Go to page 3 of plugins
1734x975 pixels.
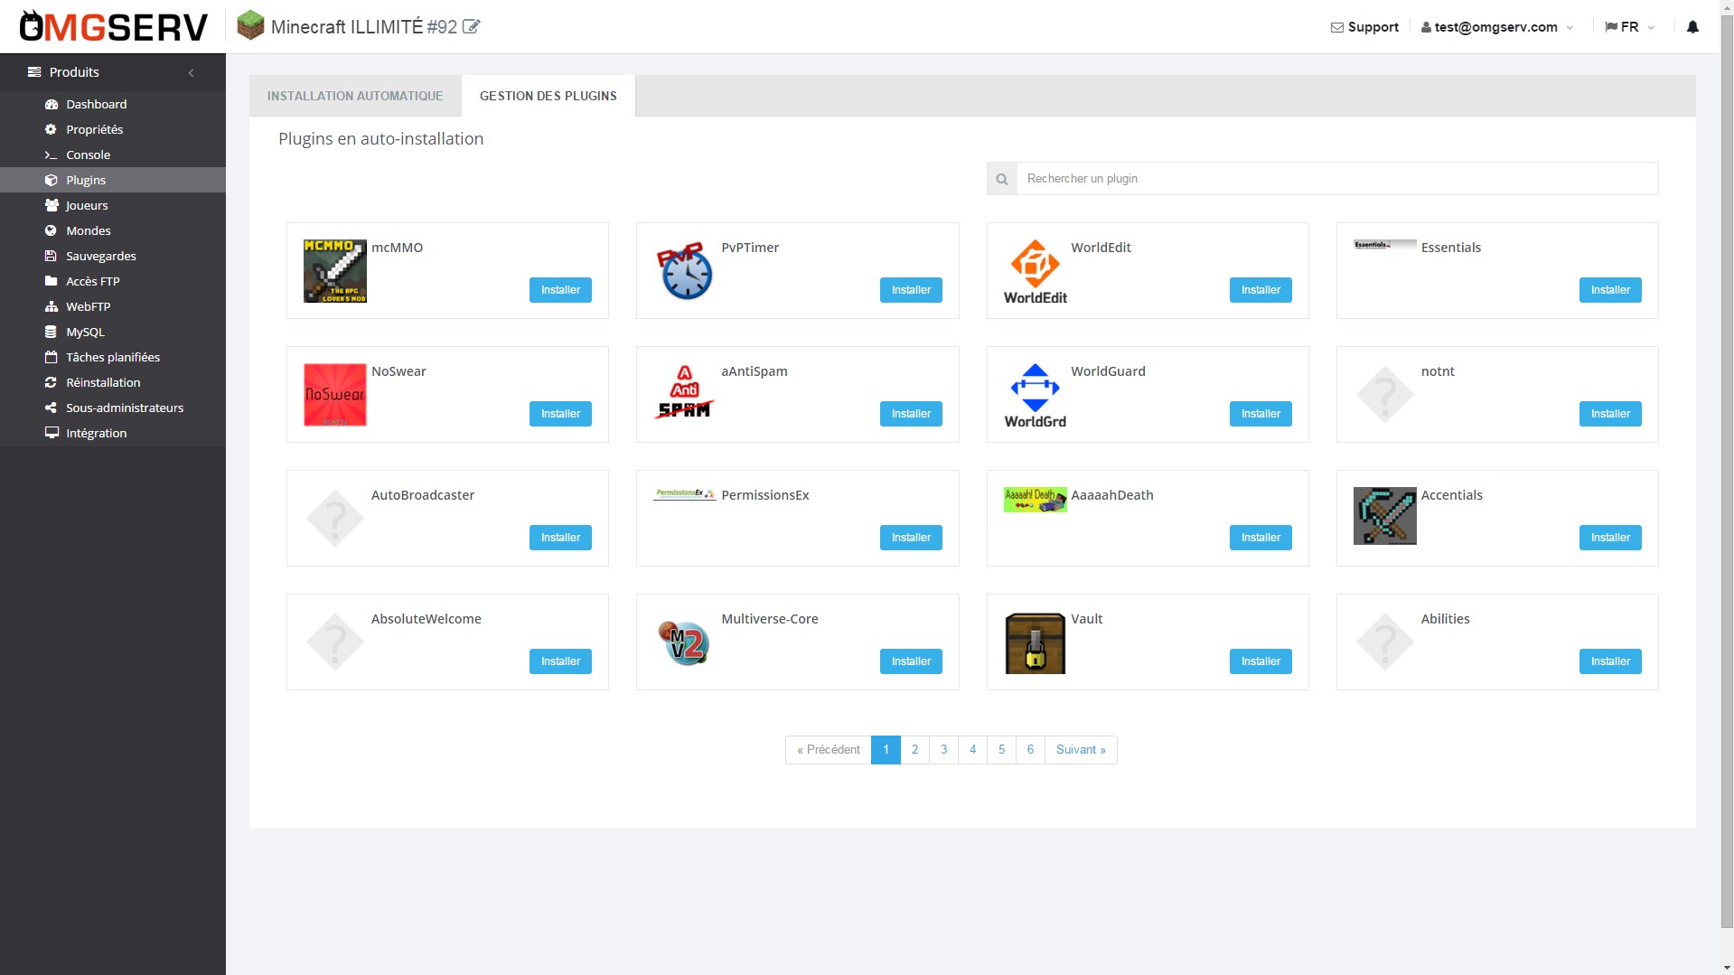coord(943,750)
